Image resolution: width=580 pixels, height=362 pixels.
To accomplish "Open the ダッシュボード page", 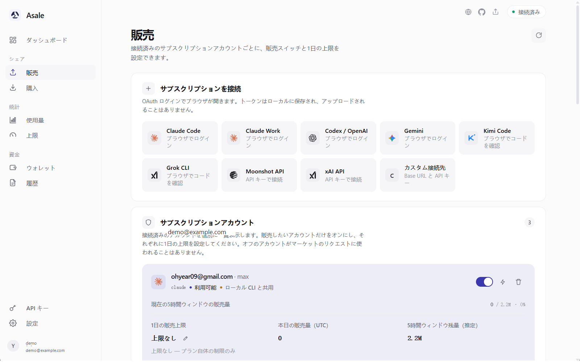I will pos(50,40).
